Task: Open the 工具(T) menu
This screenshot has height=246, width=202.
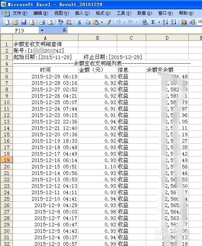Action: [x=124, y=13]
